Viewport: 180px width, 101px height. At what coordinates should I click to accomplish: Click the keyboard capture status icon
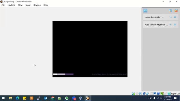coord(169,93)
